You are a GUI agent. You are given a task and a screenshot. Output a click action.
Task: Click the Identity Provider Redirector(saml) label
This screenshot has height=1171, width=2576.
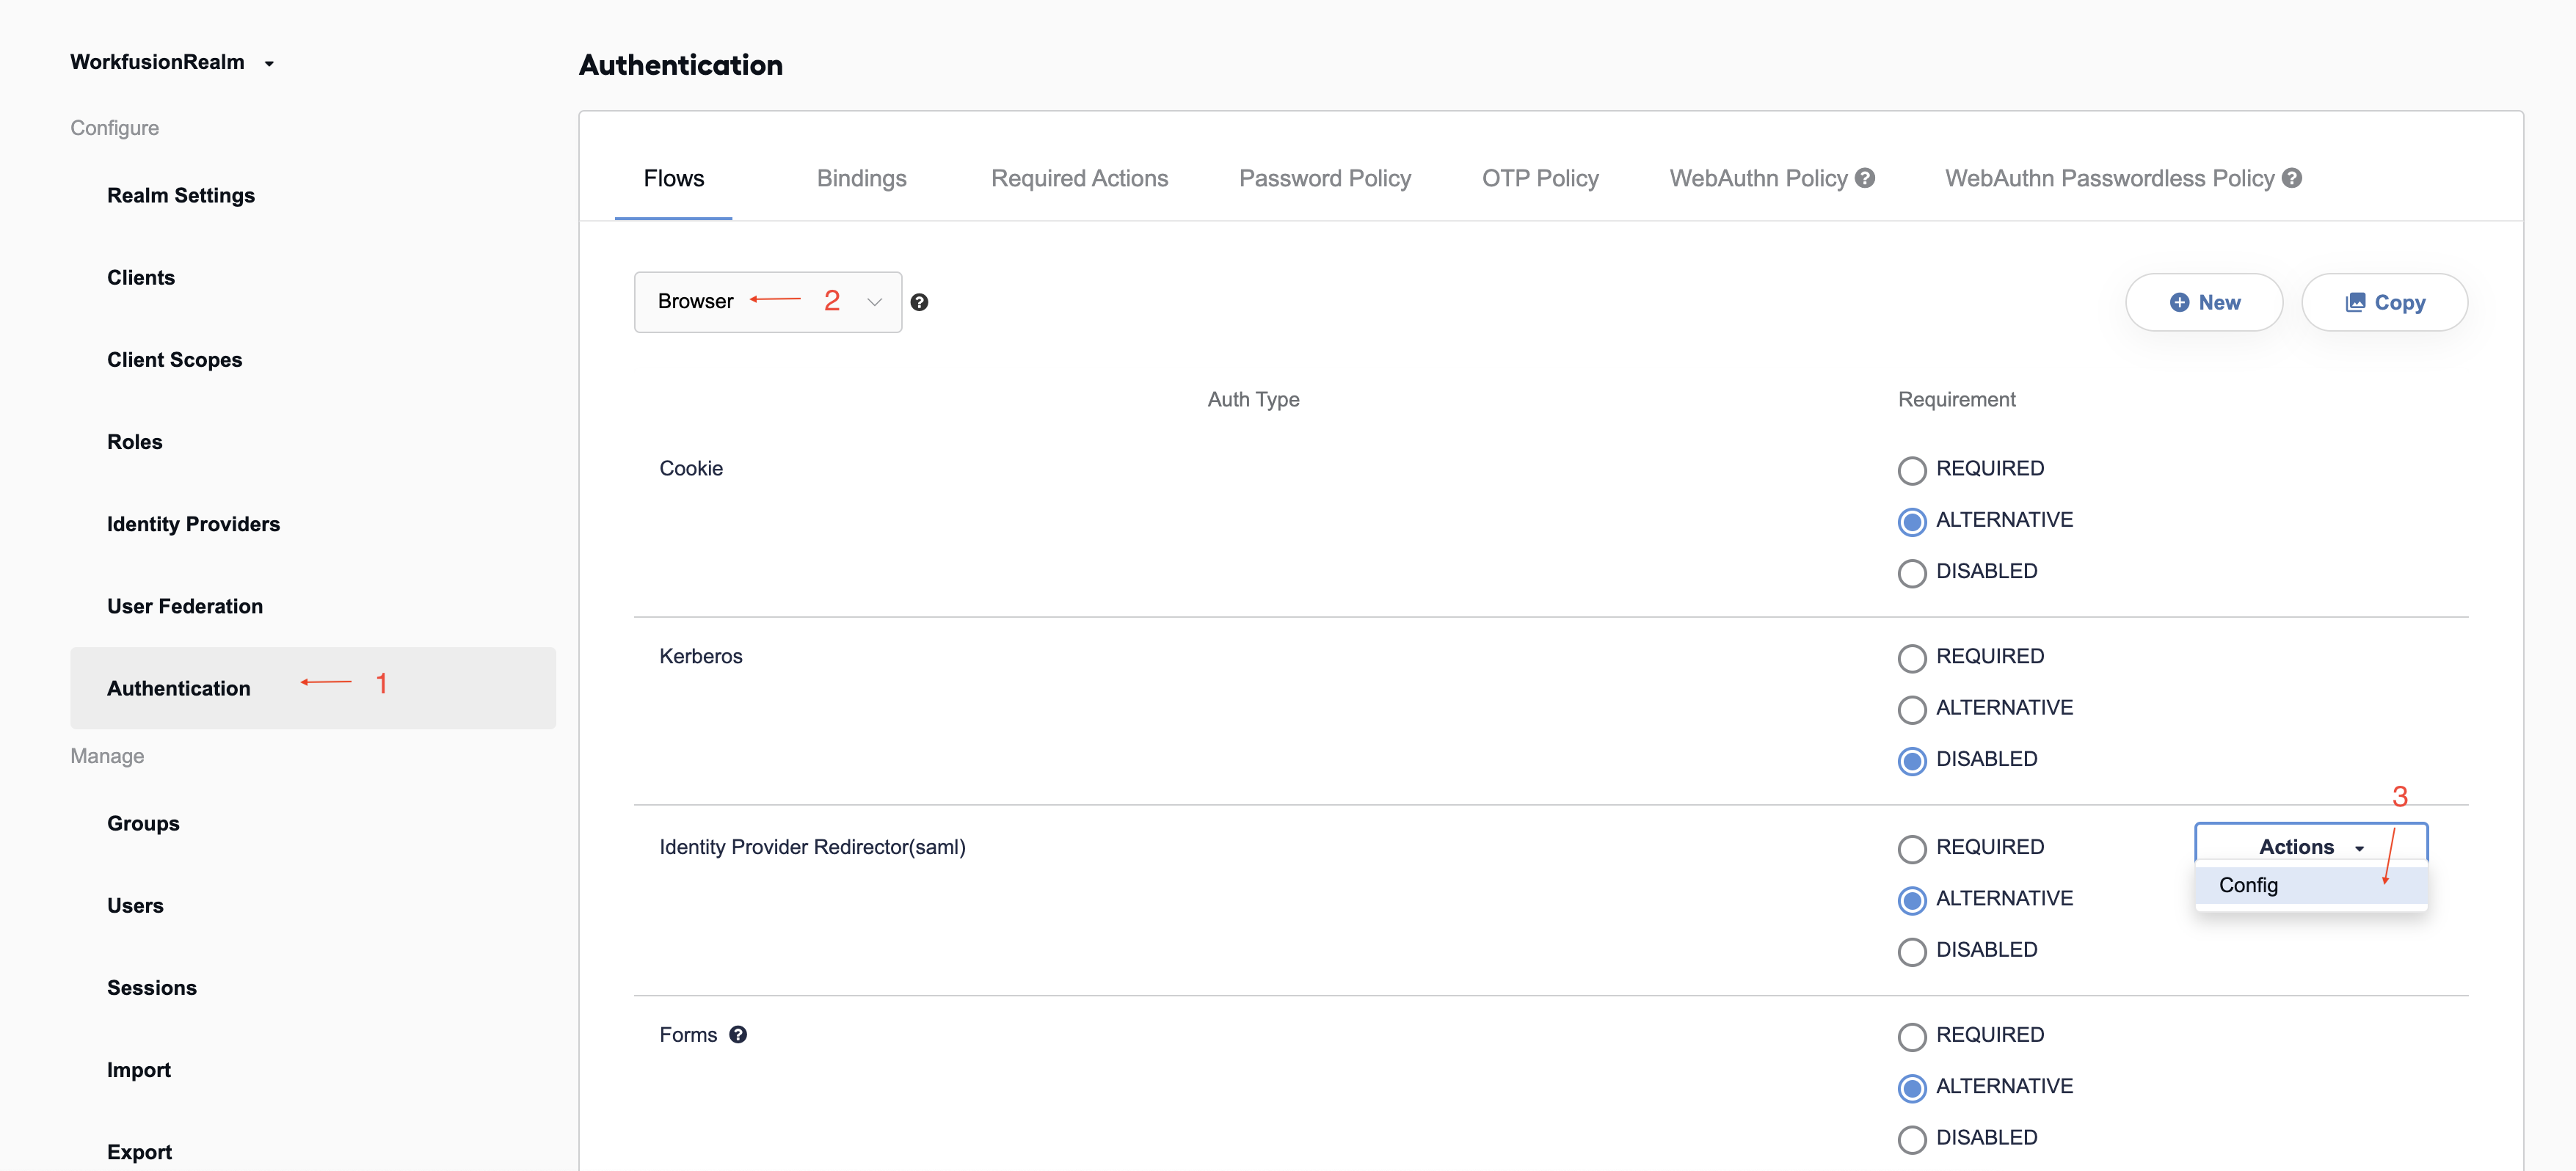click(812, 847)
